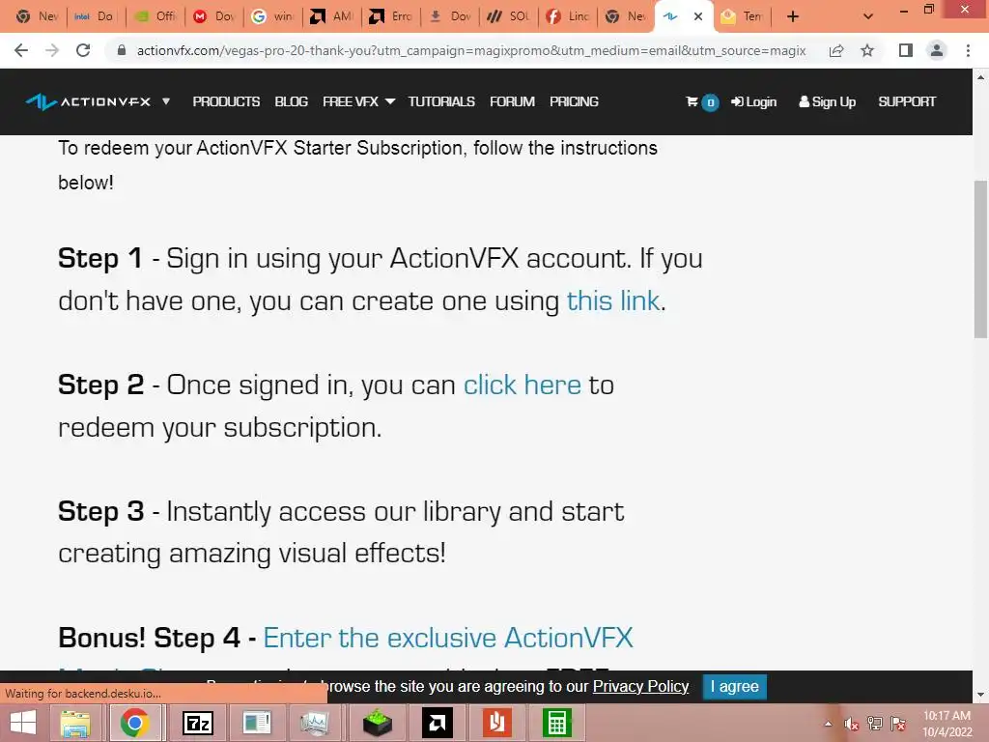Switch to the 'Linc' tab
Viewport: 989px width, 742px height.
[569, 16]
